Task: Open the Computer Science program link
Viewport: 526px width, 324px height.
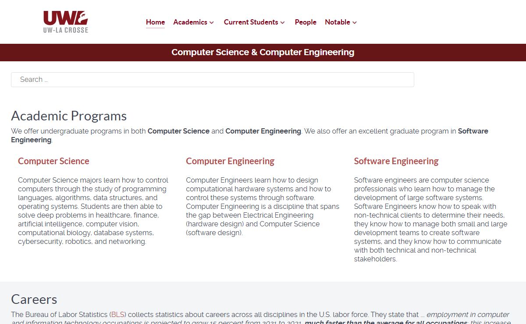Action: [53, 161]
